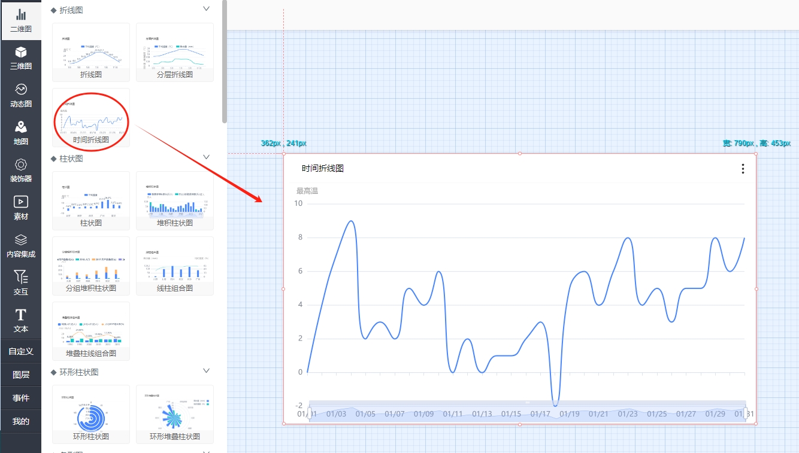The height and width of the screenshot is (453, 799).
Task: Select the 分层折线图 chart thumbnail
Action: [x=175, y=52]
